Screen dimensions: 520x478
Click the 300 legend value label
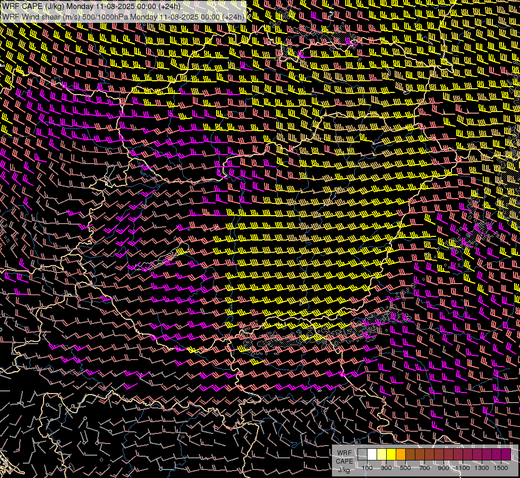click(x=386, y=468)
